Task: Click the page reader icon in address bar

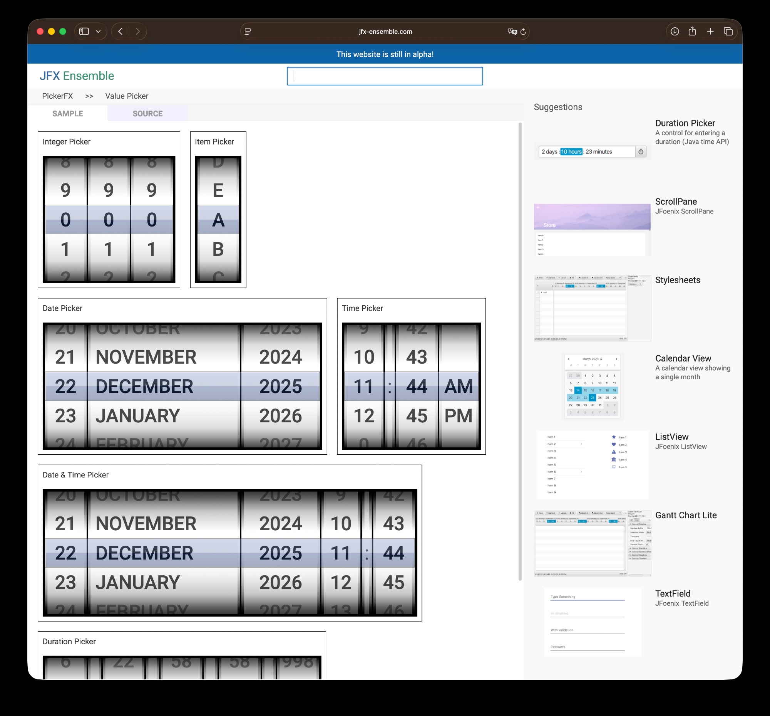Action: pos(248,31)
